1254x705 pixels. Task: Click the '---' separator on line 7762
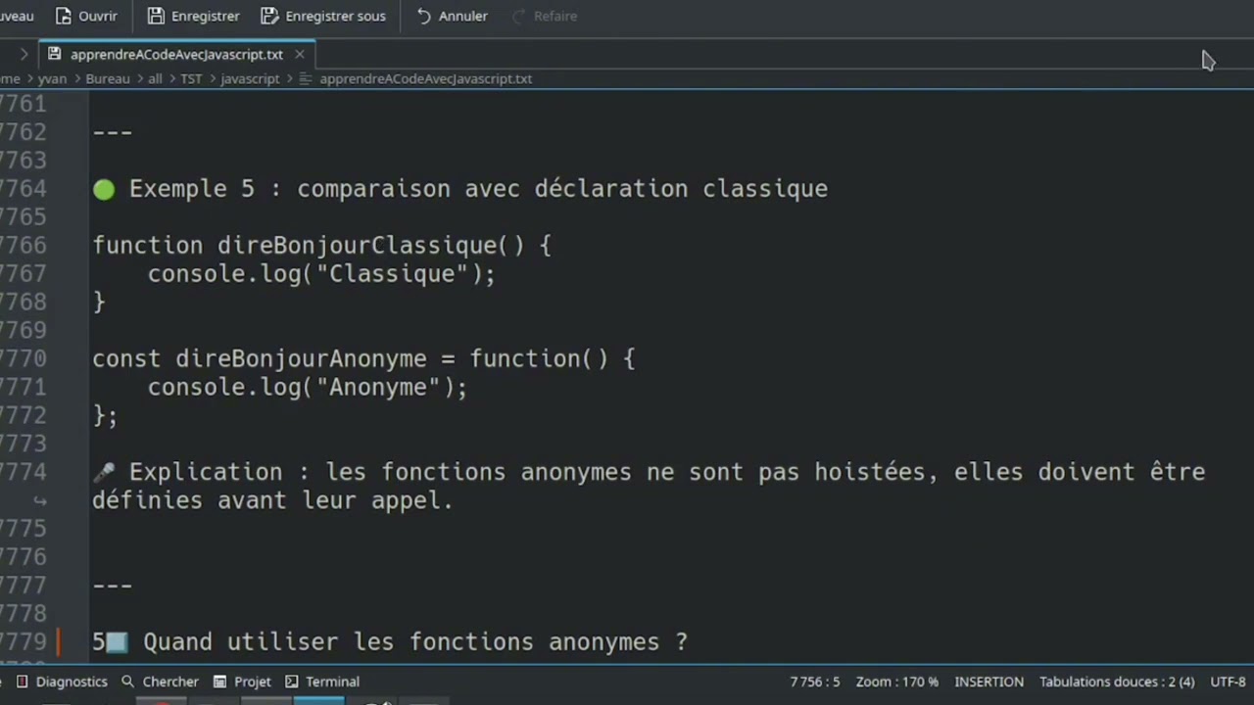pos(113,131)
